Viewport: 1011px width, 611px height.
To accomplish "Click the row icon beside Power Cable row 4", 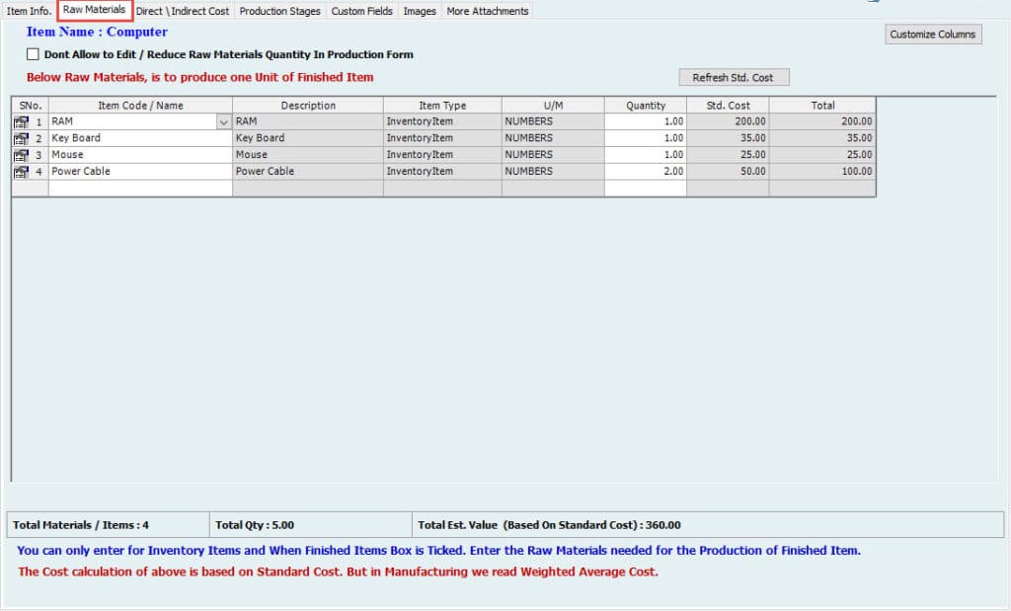I will pos(21,172).
